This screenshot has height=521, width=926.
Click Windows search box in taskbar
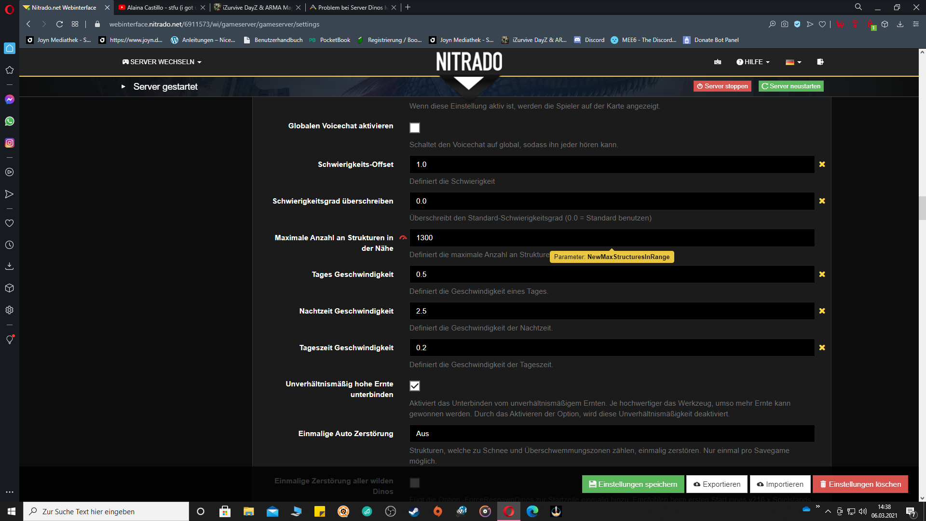coord(106,511)
